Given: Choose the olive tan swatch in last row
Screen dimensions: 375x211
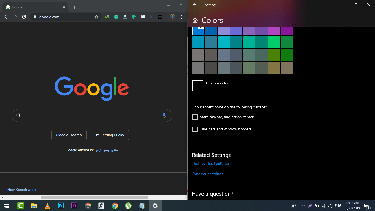Looking at the screenshot, I should pyautogui.click(x=274, y=68).
